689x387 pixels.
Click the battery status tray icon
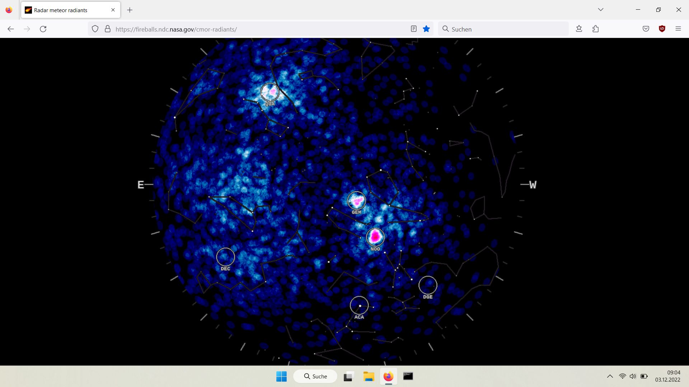point(644,376)
